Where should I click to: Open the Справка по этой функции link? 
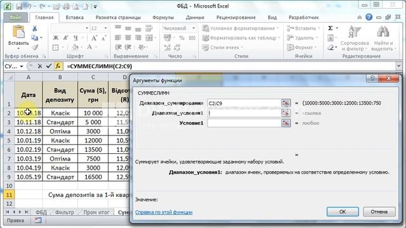pyautogui.click(x=164, y=212)
